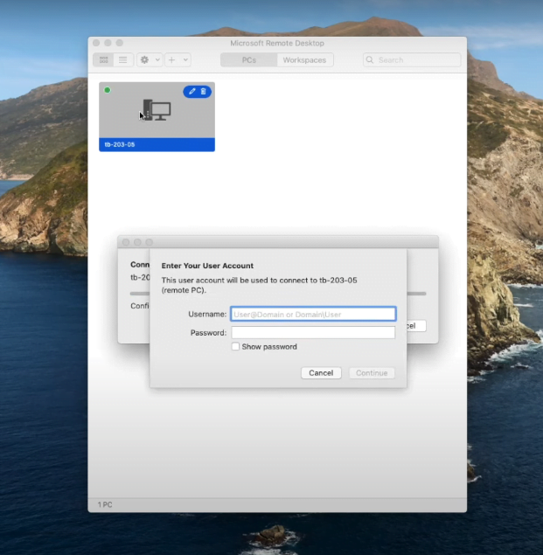The image size is (543, 555).
Task: Click the Continue button
Action: 372,373
